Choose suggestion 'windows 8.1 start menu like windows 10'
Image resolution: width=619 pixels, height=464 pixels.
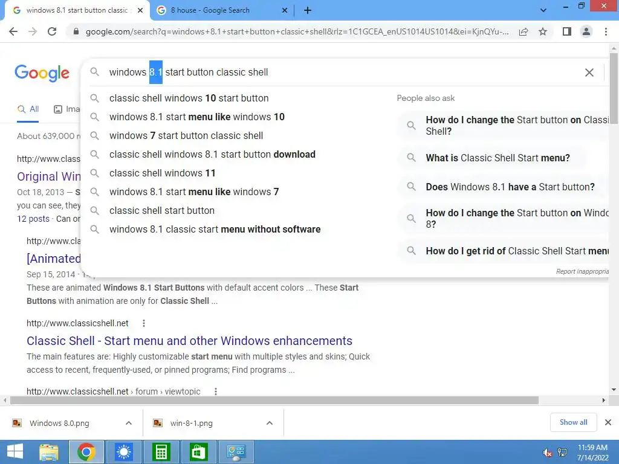pyautogui.click(x=196, y=117)
